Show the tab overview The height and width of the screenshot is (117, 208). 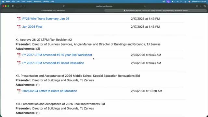pyautogui.click(x=205, y=6)
